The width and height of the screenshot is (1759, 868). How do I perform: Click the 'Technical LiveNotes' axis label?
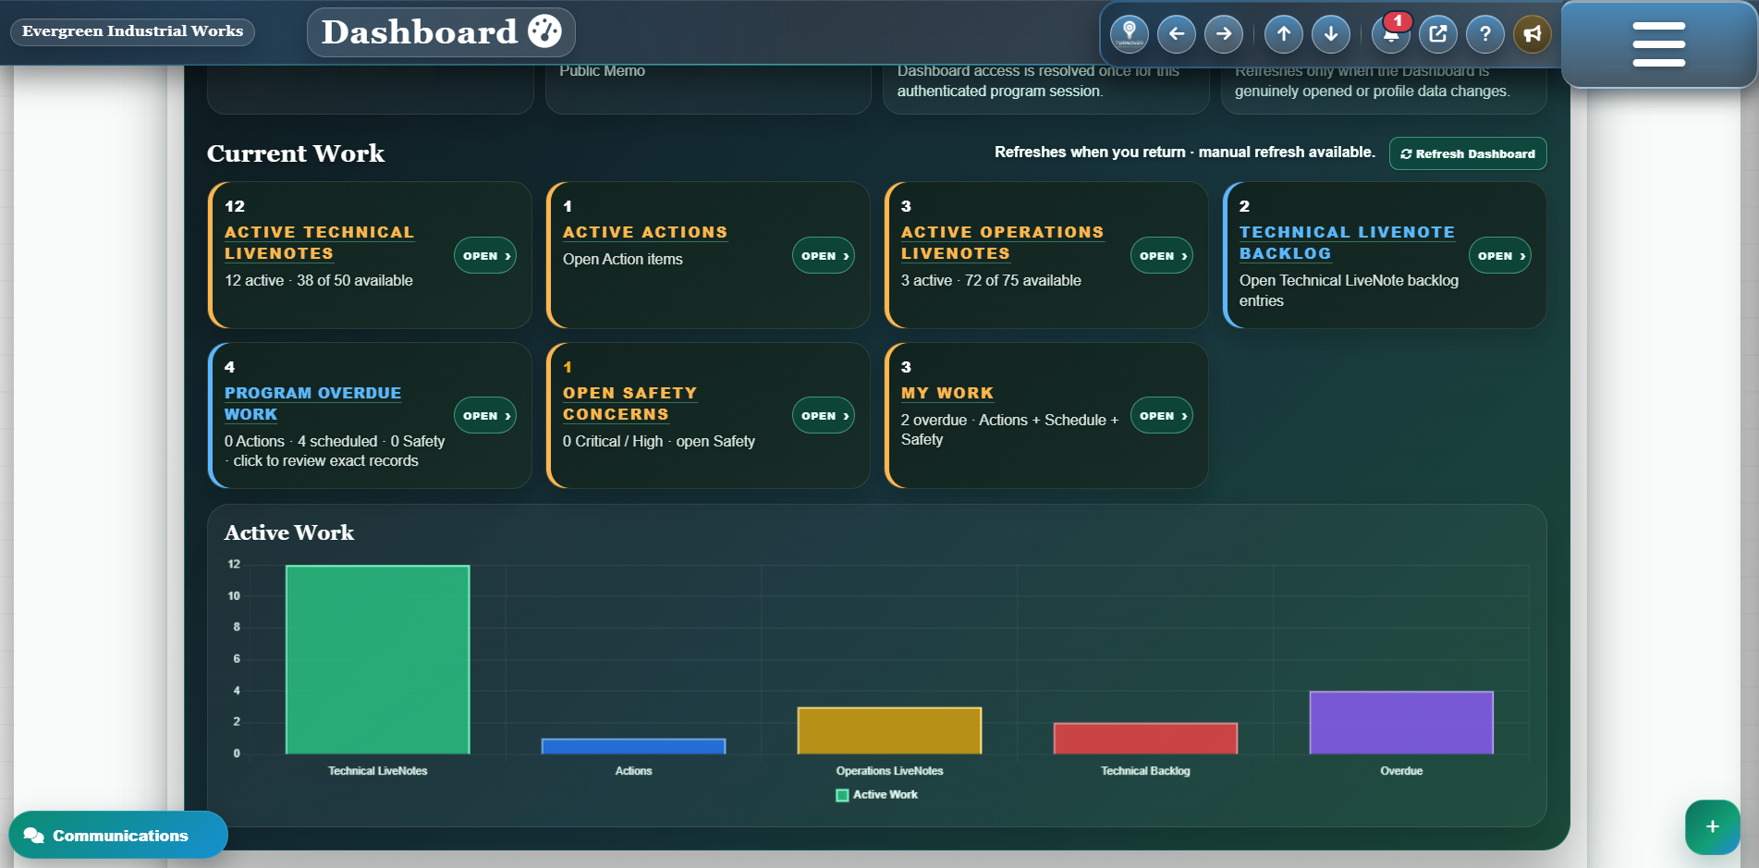coord(377,771)
